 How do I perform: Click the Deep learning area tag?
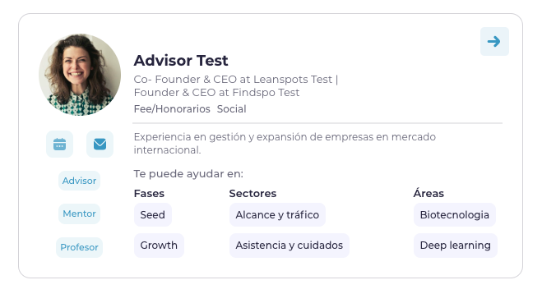tap(456, 246)
